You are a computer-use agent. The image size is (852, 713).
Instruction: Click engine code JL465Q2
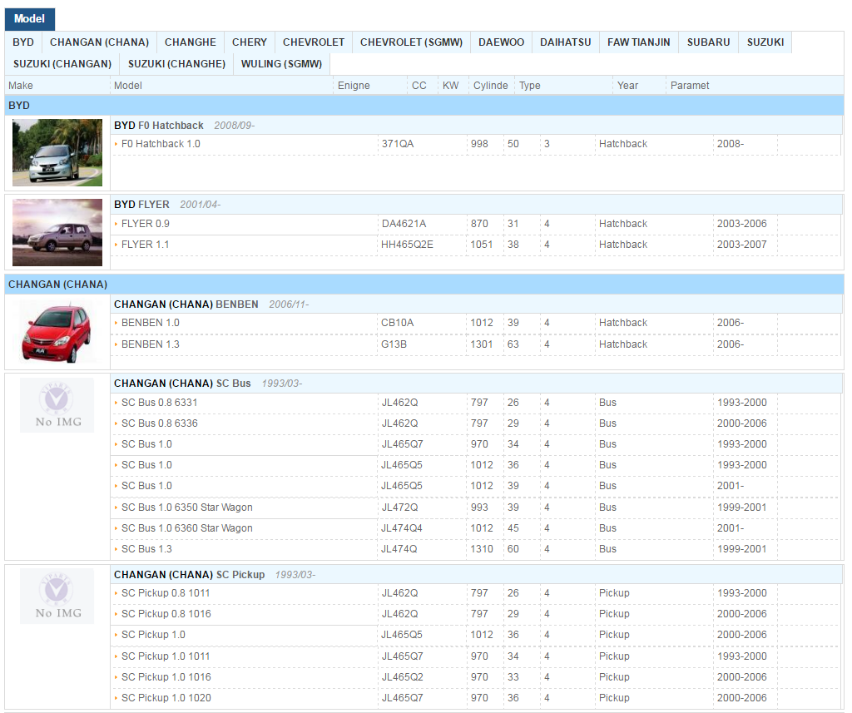pyautogui.click(x=402, y=677)
